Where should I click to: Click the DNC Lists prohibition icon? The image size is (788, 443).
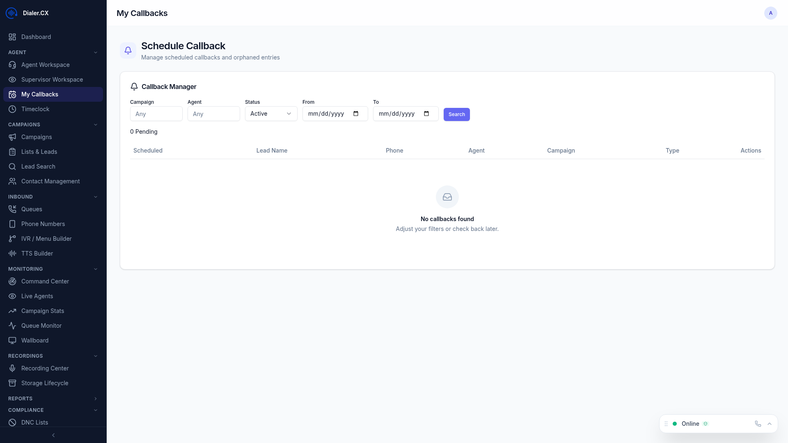click(12, 422)
